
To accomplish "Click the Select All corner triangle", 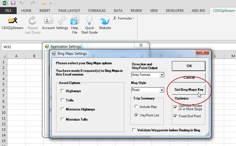I will pos(4,56).
